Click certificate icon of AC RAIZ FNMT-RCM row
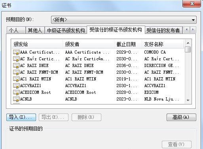The image size is (203, 149). pyautogui.click(x=16, y=73)
